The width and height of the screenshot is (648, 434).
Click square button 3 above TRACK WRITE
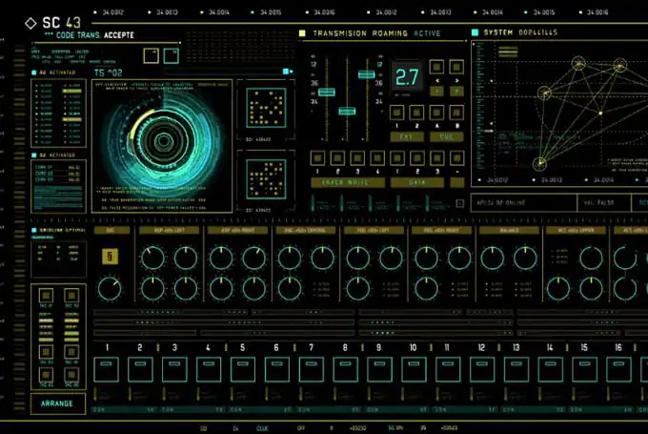point(357,158)
